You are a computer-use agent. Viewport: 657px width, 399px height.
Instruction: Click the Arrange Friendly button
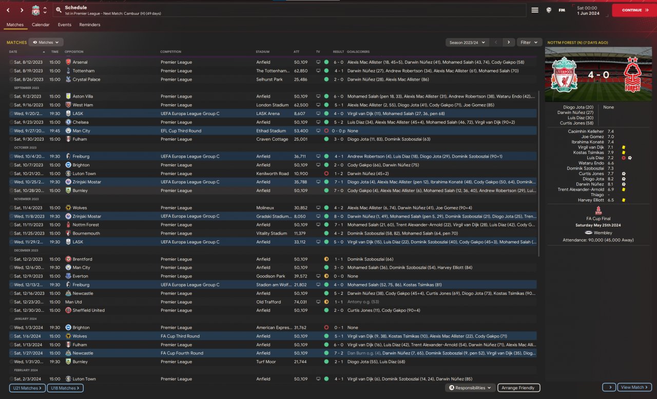point(518,388)
